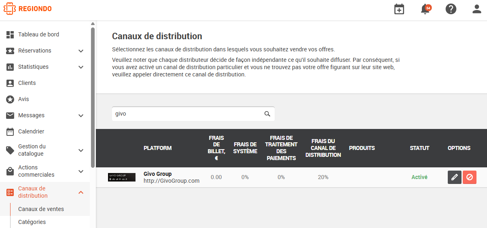Image resolution: width=487 pixels, height=228 pixels.
Task: Click the Réservations ticket icon
Action: tap(11, 51)
